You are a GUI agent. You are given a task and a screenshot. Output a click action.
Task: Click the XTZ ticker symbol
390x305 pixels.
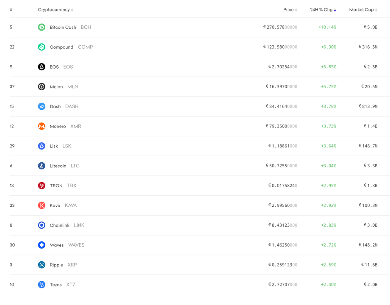click(71, 285)
